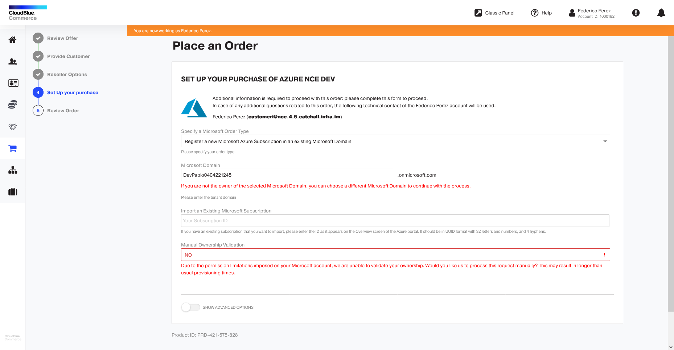Click the user profile icon for Federico Perez
The image size is (674, 350).
click(572, 13)
